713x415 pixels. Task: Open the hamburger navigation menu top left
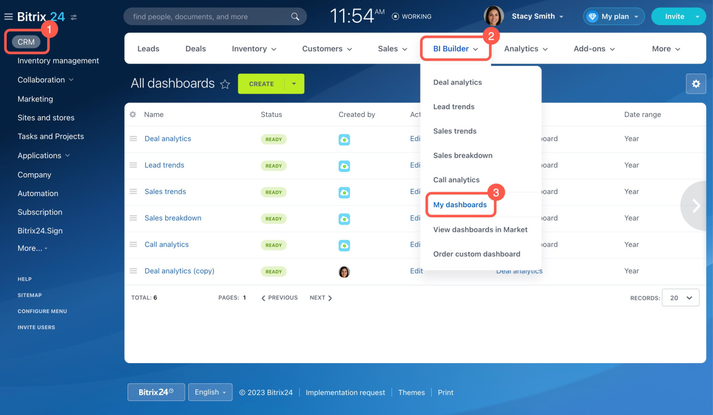click(8, 16)
